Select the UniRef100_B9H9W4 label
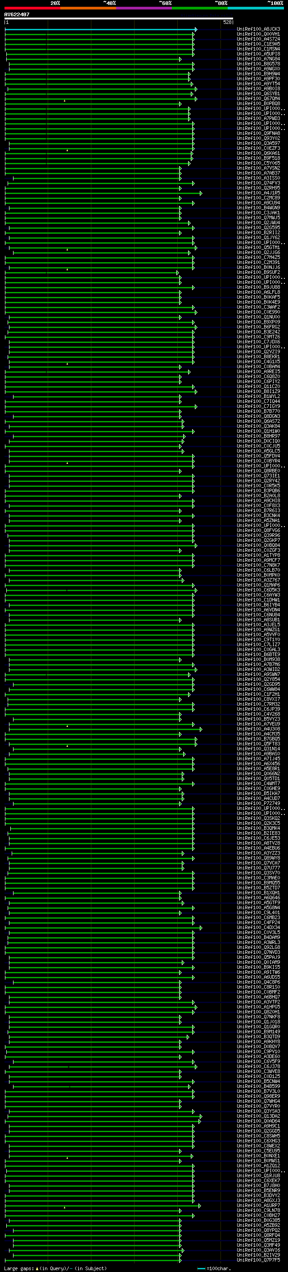Screen dimensions: 288x1272 point(258,74)
